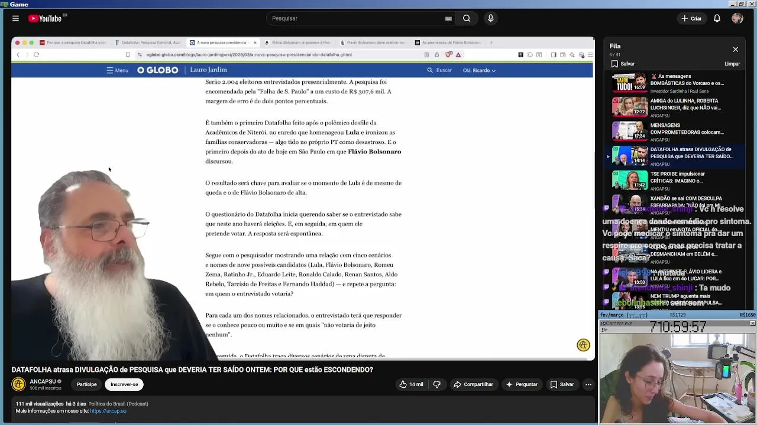Click the O GLOBO logo in video
Screen dimensions: 757x425
157,70
